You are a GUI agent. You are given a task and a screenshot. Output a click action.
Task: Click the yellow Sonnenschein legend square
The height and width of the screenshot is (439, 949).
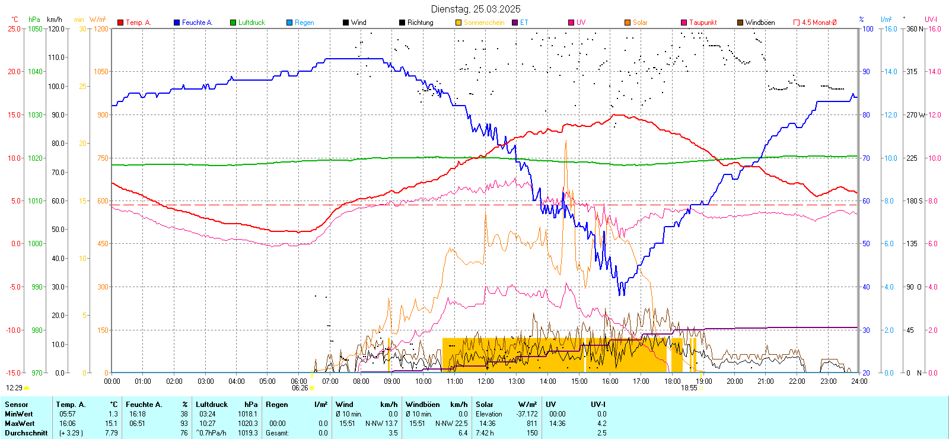458,23
